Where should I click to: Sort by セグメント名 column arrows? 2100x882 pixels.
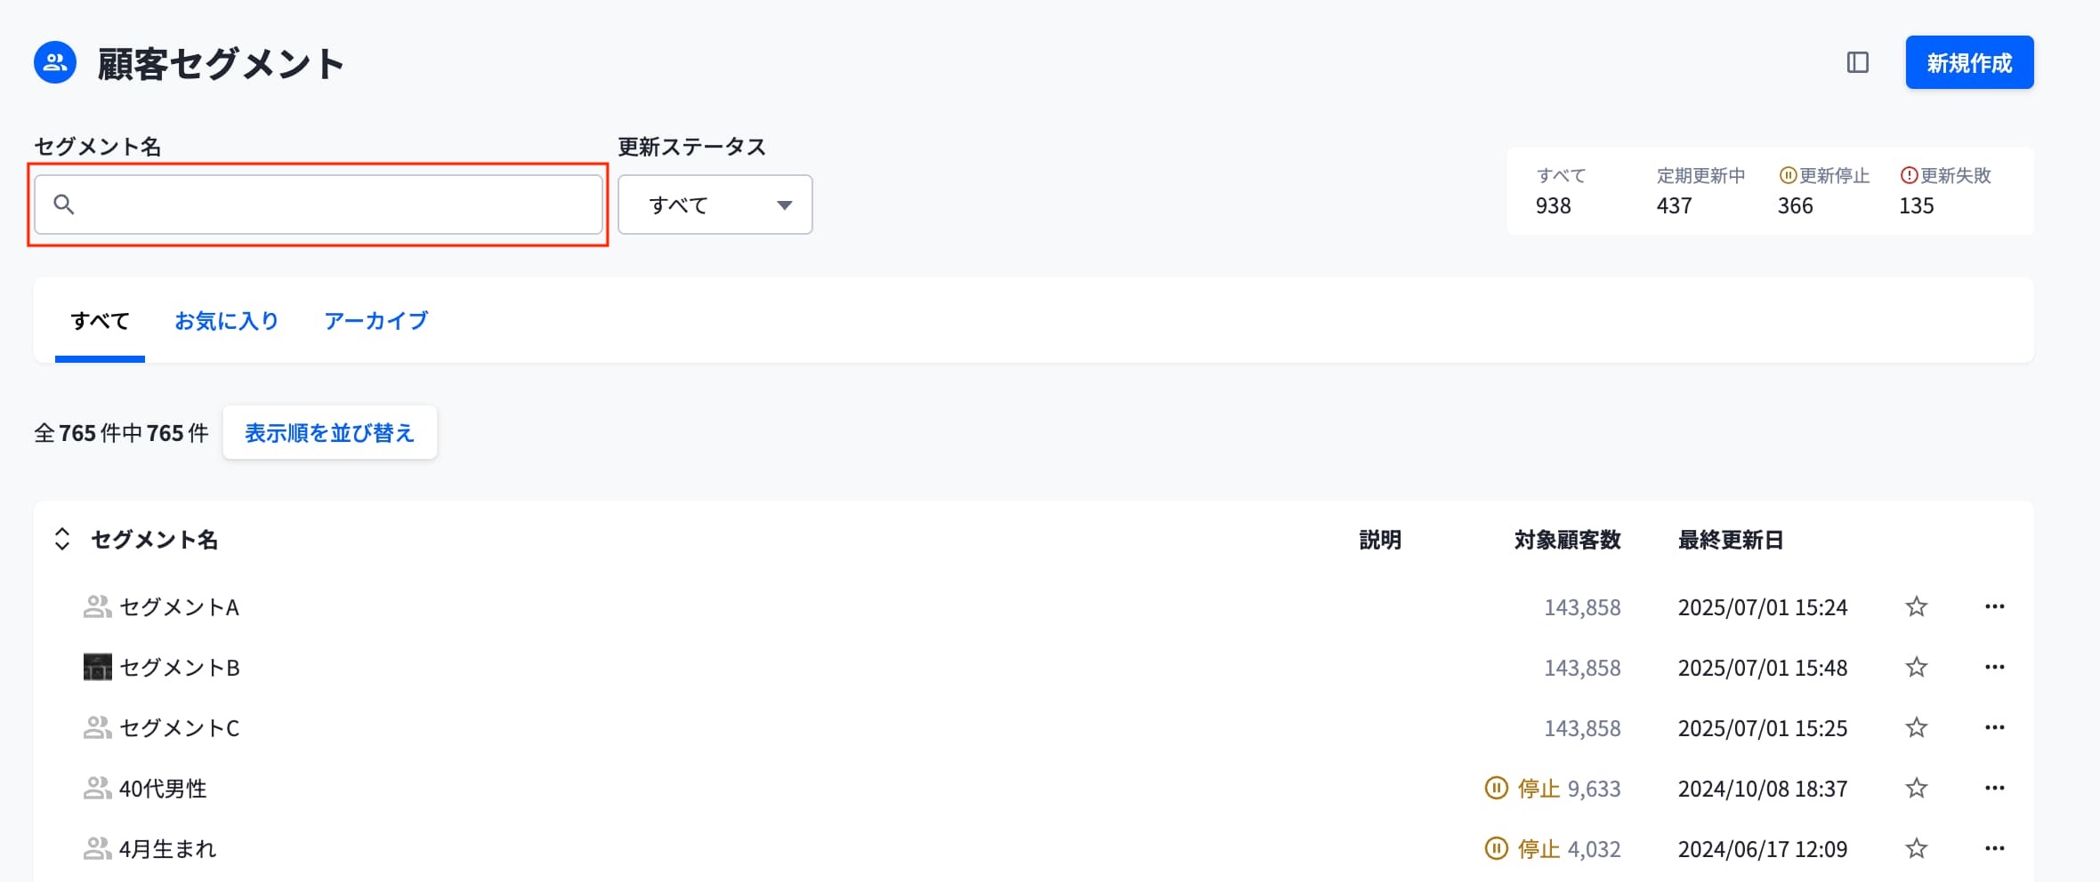coord(62,539)
